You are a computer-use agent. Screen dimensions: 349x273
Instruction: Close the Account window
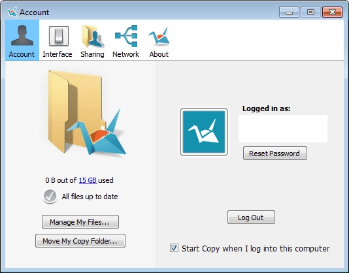[x=332, y=12]
